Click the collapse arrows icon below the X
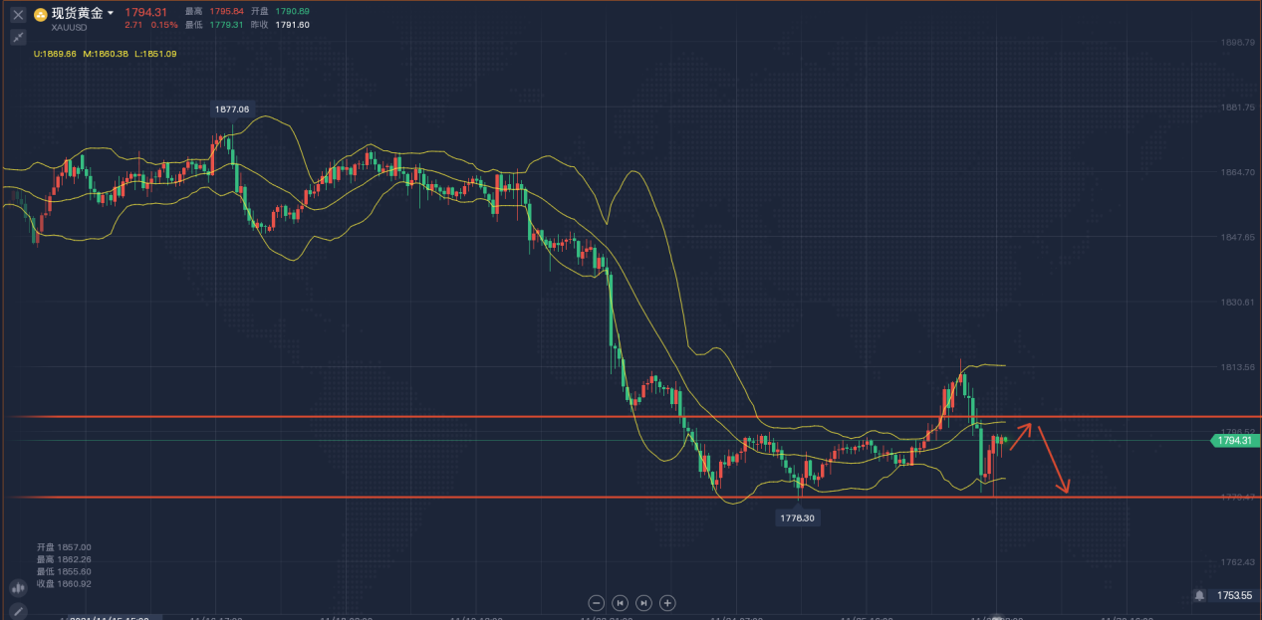1262x620 pixels. [x=18, y=37]
